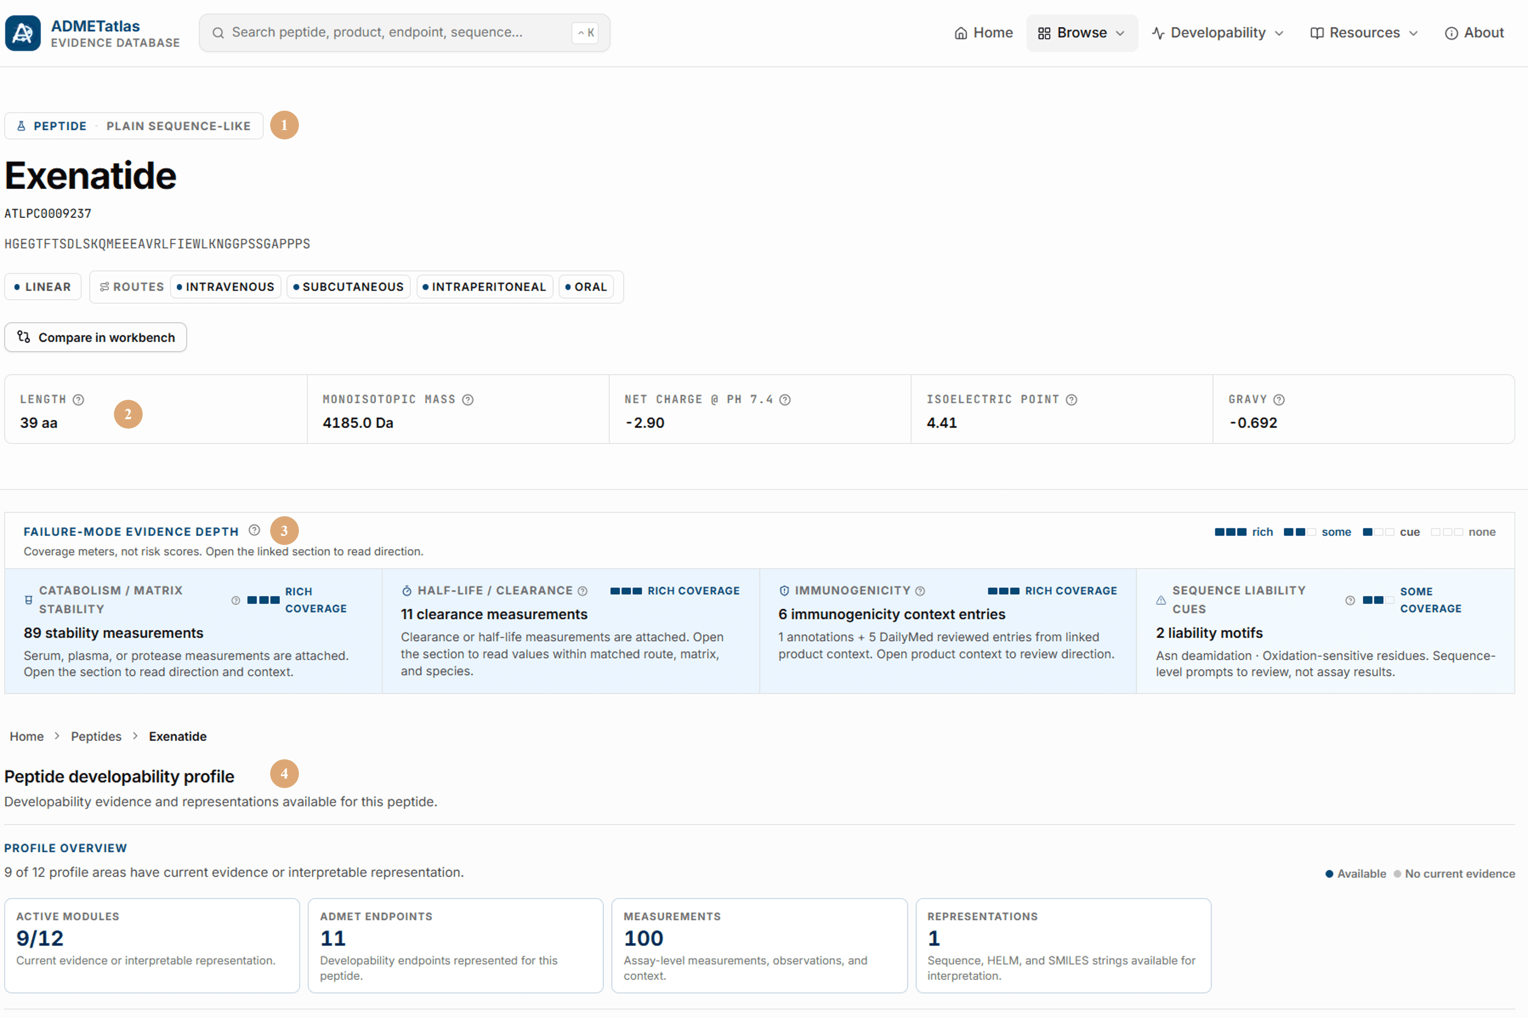Screen dimensions: 1528x1018
Task: Open the GRAVY help icon
Action: [1279, 400]
